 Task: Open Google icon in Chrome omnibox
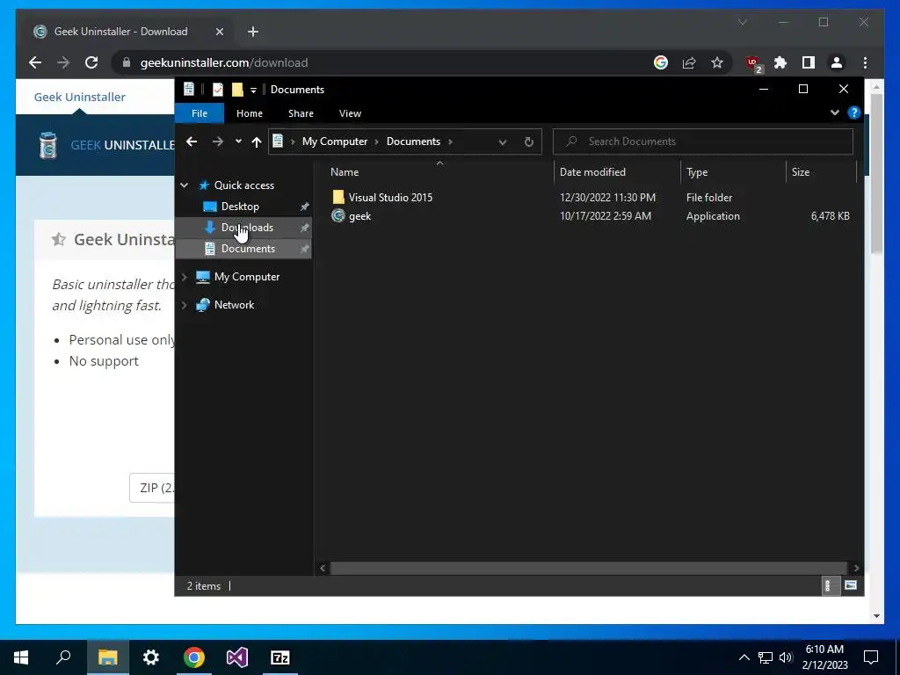[661, 62]
